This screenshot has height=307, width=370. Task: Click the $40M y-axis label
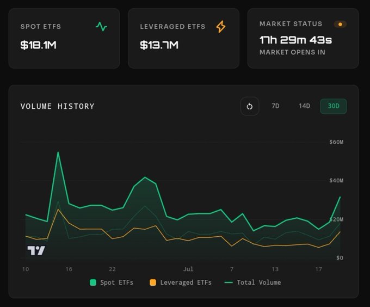336,181
